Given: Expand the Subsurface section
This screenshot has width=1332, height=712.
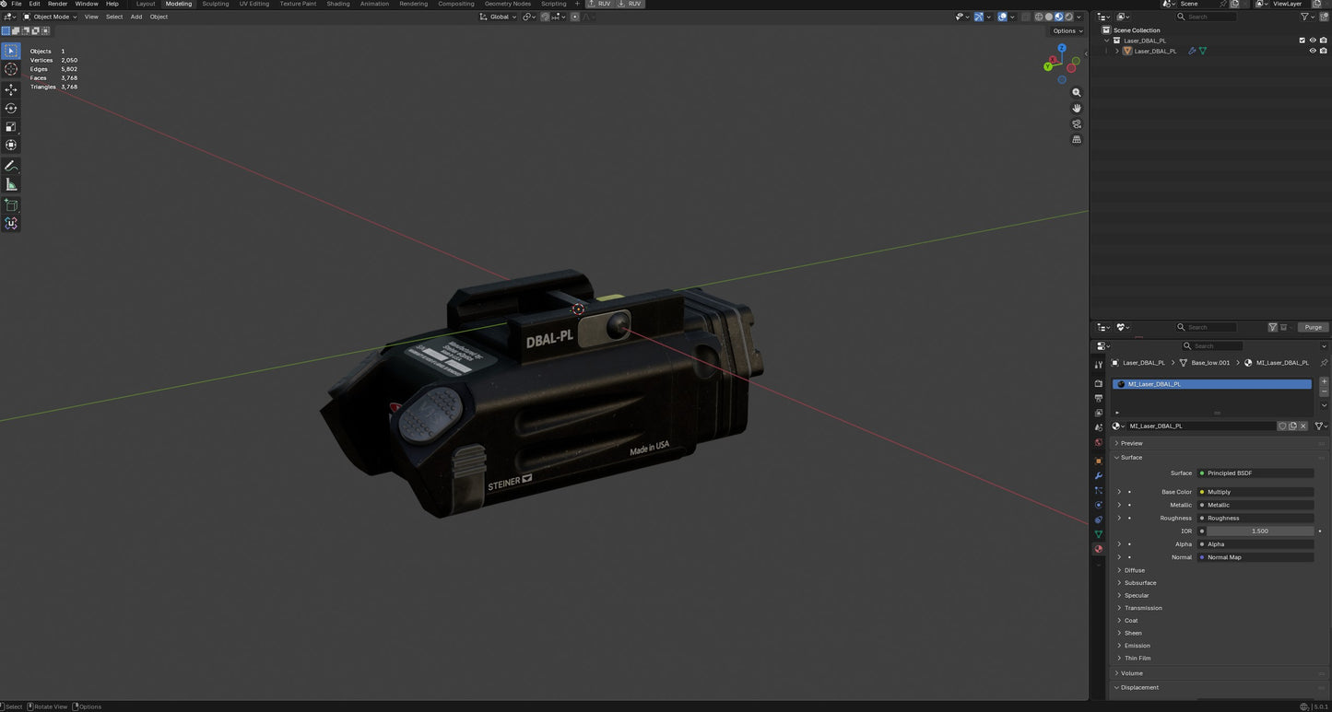Looking at the screenshot, I should (x=1140, y=583).
